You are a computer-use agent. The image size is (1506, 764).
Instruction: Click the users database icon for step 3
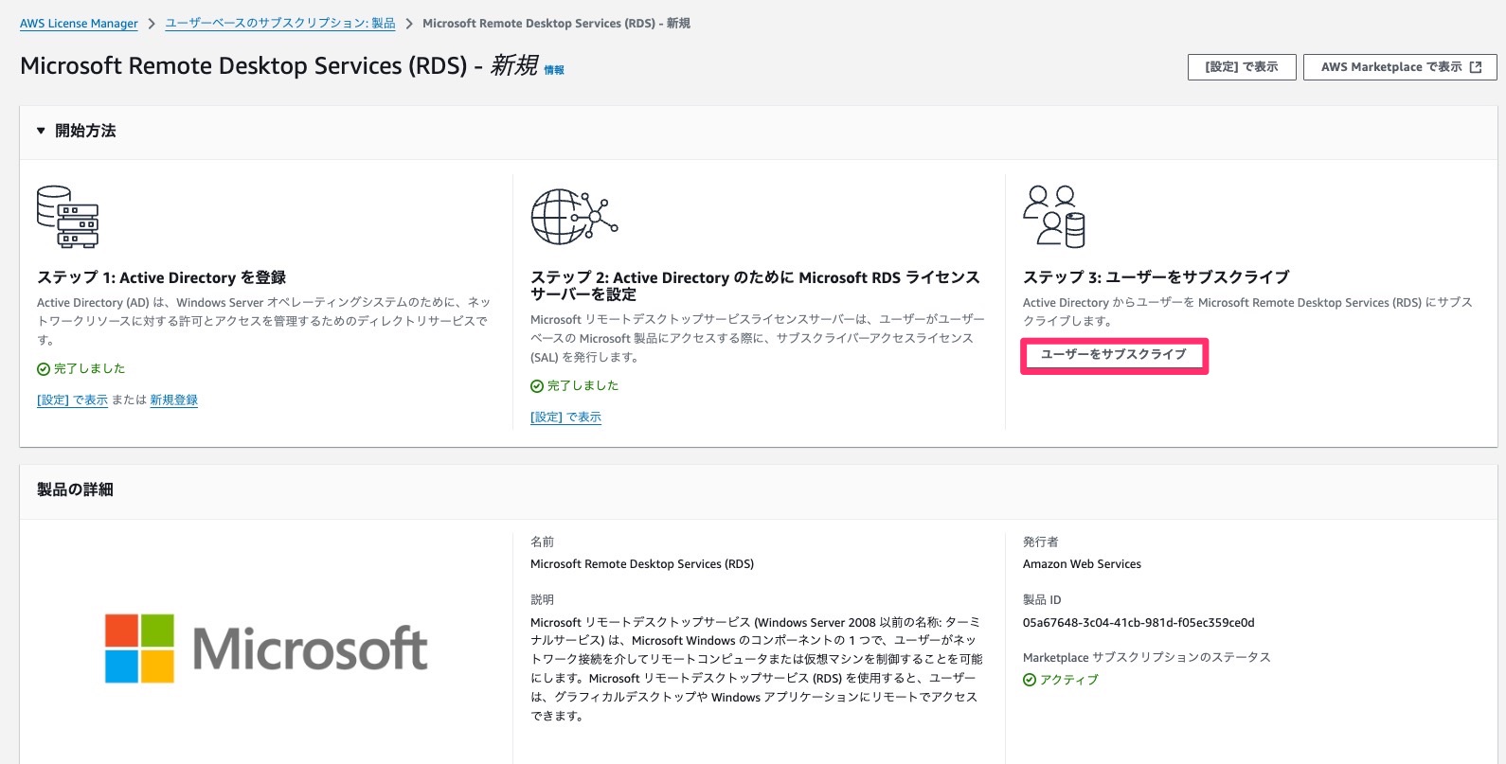pos(1053,217)
